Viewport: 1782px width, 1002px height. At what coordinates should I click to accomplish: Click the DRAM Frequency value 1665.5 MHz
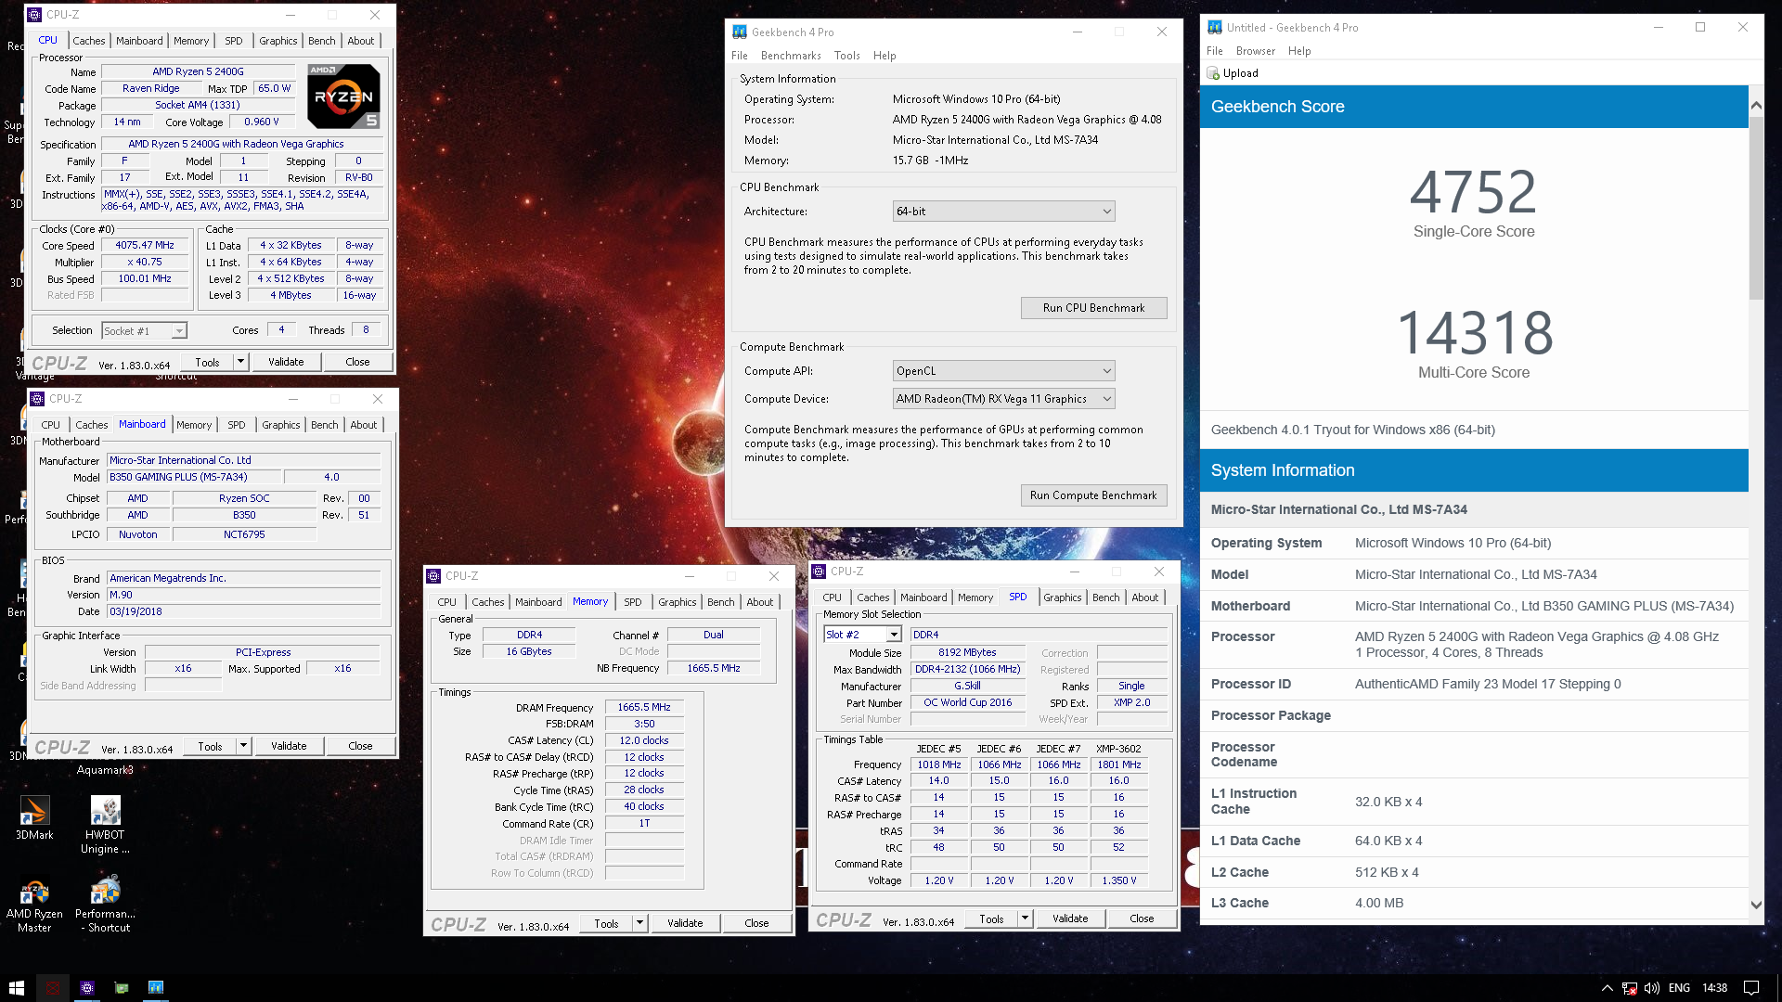click(x=644, y=707)
